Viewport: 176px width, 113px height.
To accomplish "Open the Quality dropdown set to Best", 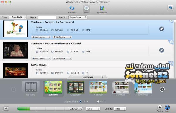I will [x=120, y=109].
